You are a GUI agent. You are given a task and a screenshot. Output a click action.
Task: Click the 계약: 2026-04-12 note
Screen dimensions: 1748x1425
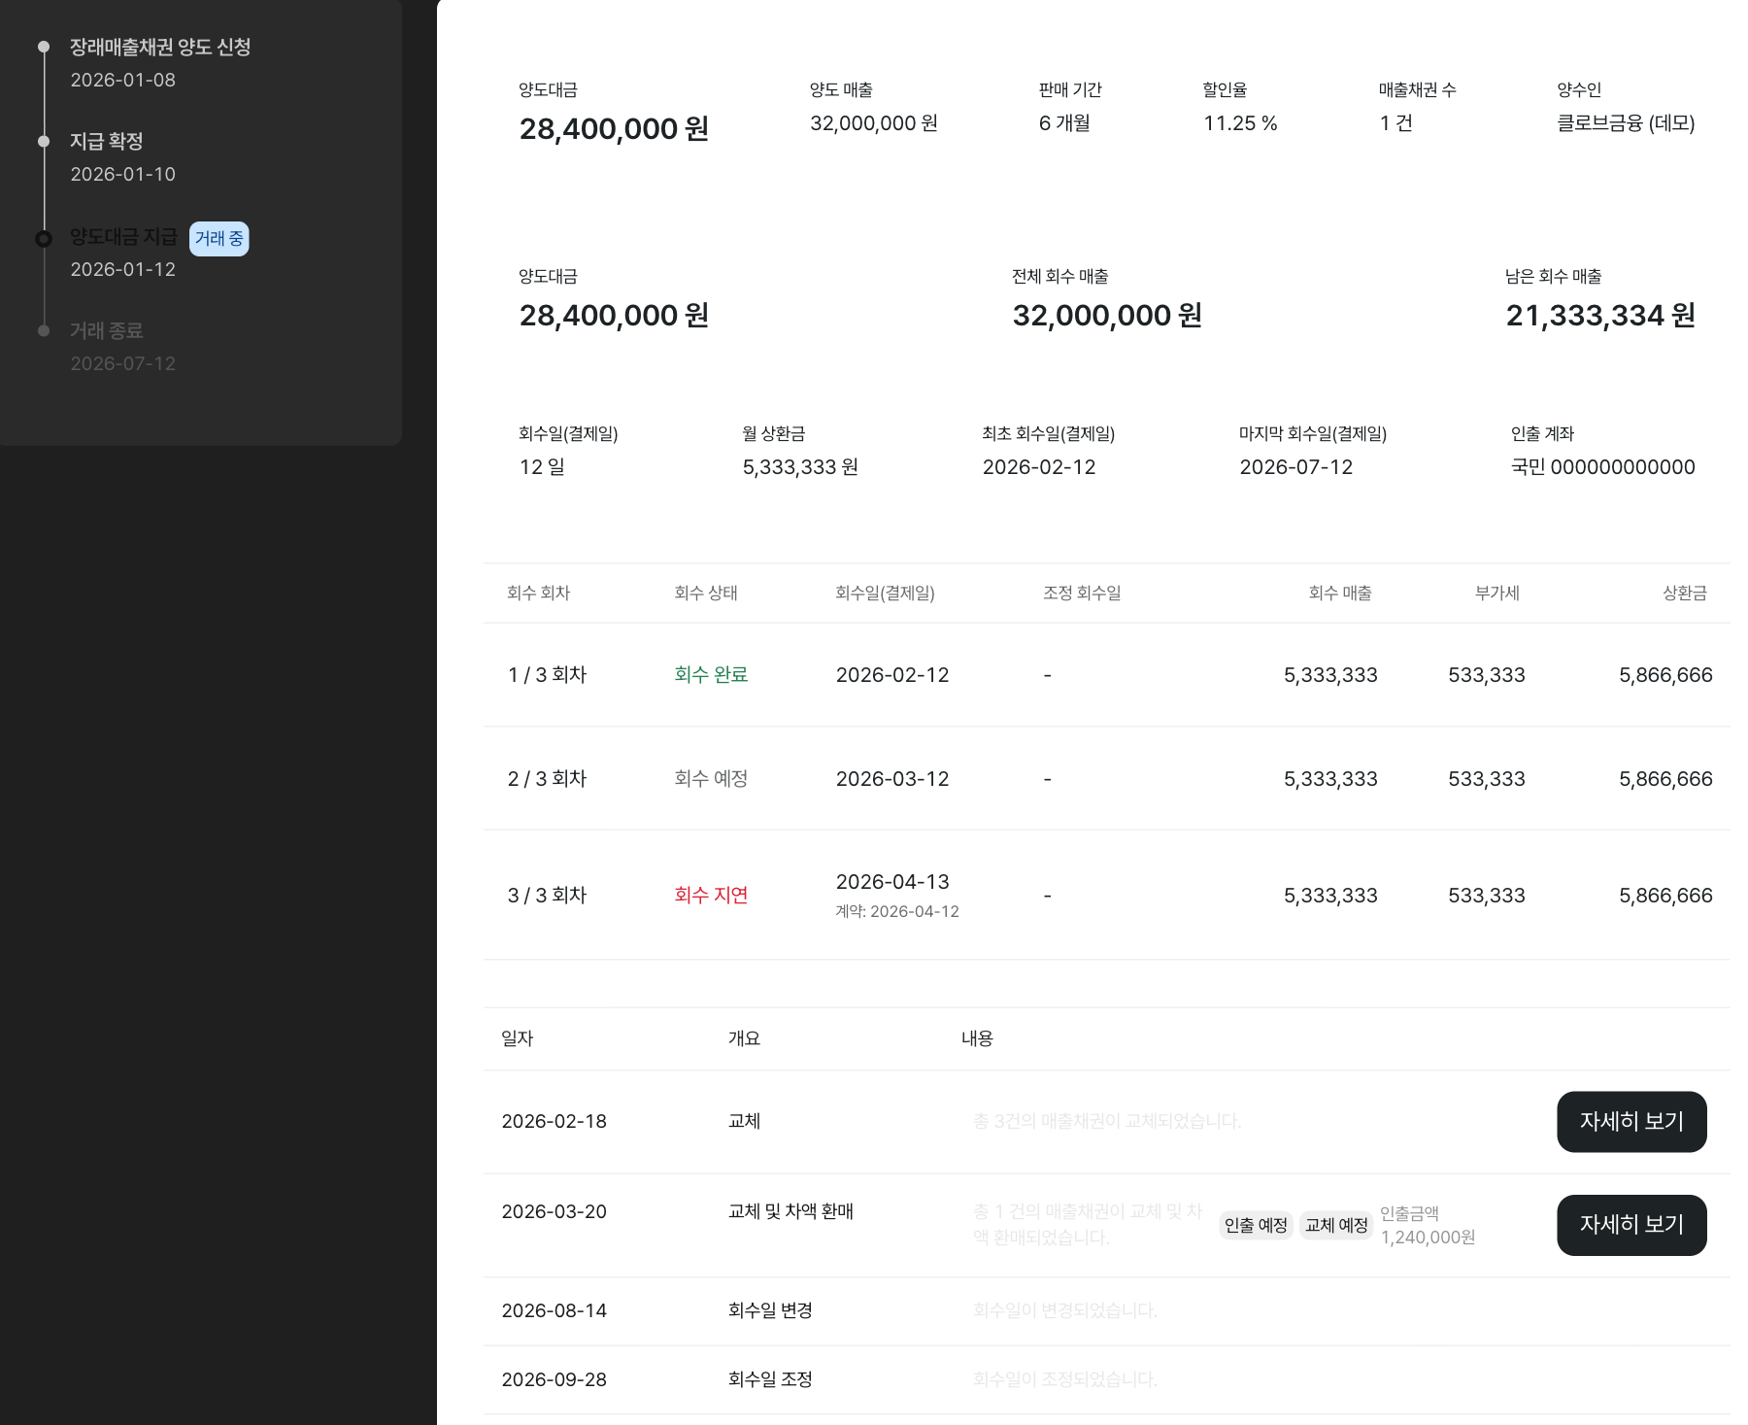[897, 912]
